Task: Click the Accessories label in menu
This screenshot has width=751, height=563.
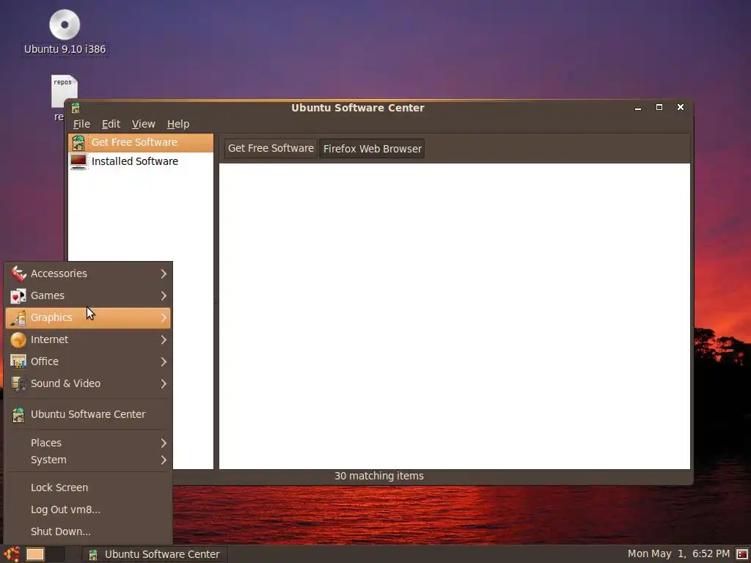Action: click(x=59, y=273)
